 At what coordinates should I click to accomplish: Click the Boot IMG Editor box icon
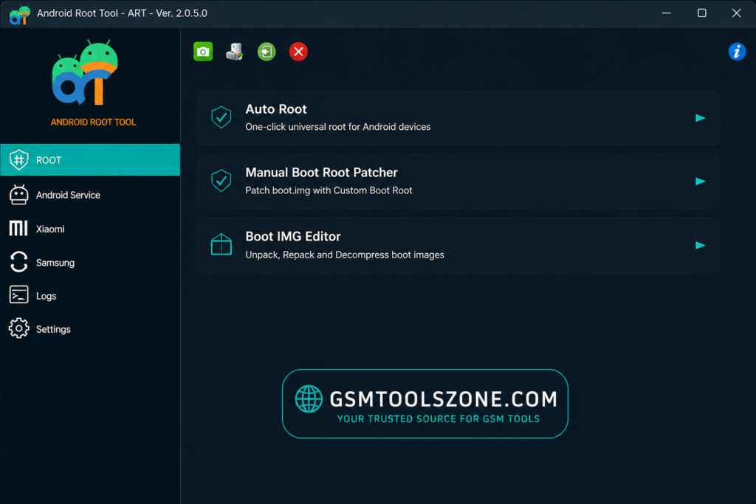[221, 244]
